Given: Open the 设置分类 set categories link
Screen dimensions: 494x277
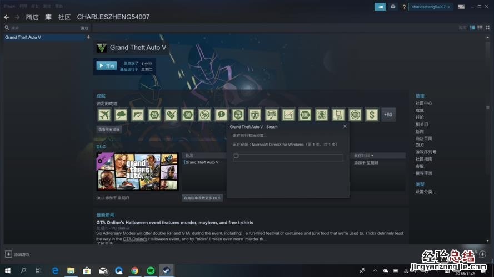Looking at the screenshot, I should 426,192.
